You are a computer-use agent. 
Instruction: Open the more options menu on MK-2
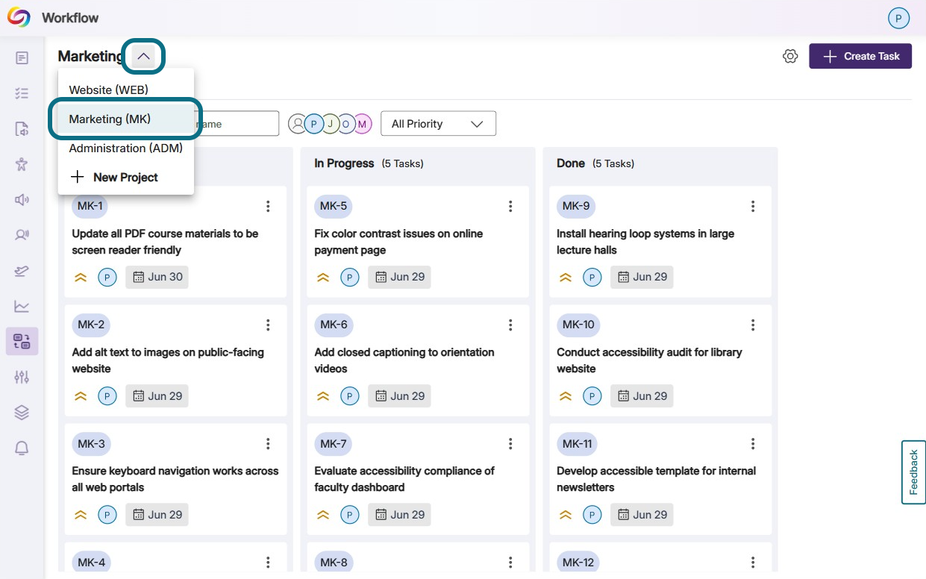[x=268, y=325]
